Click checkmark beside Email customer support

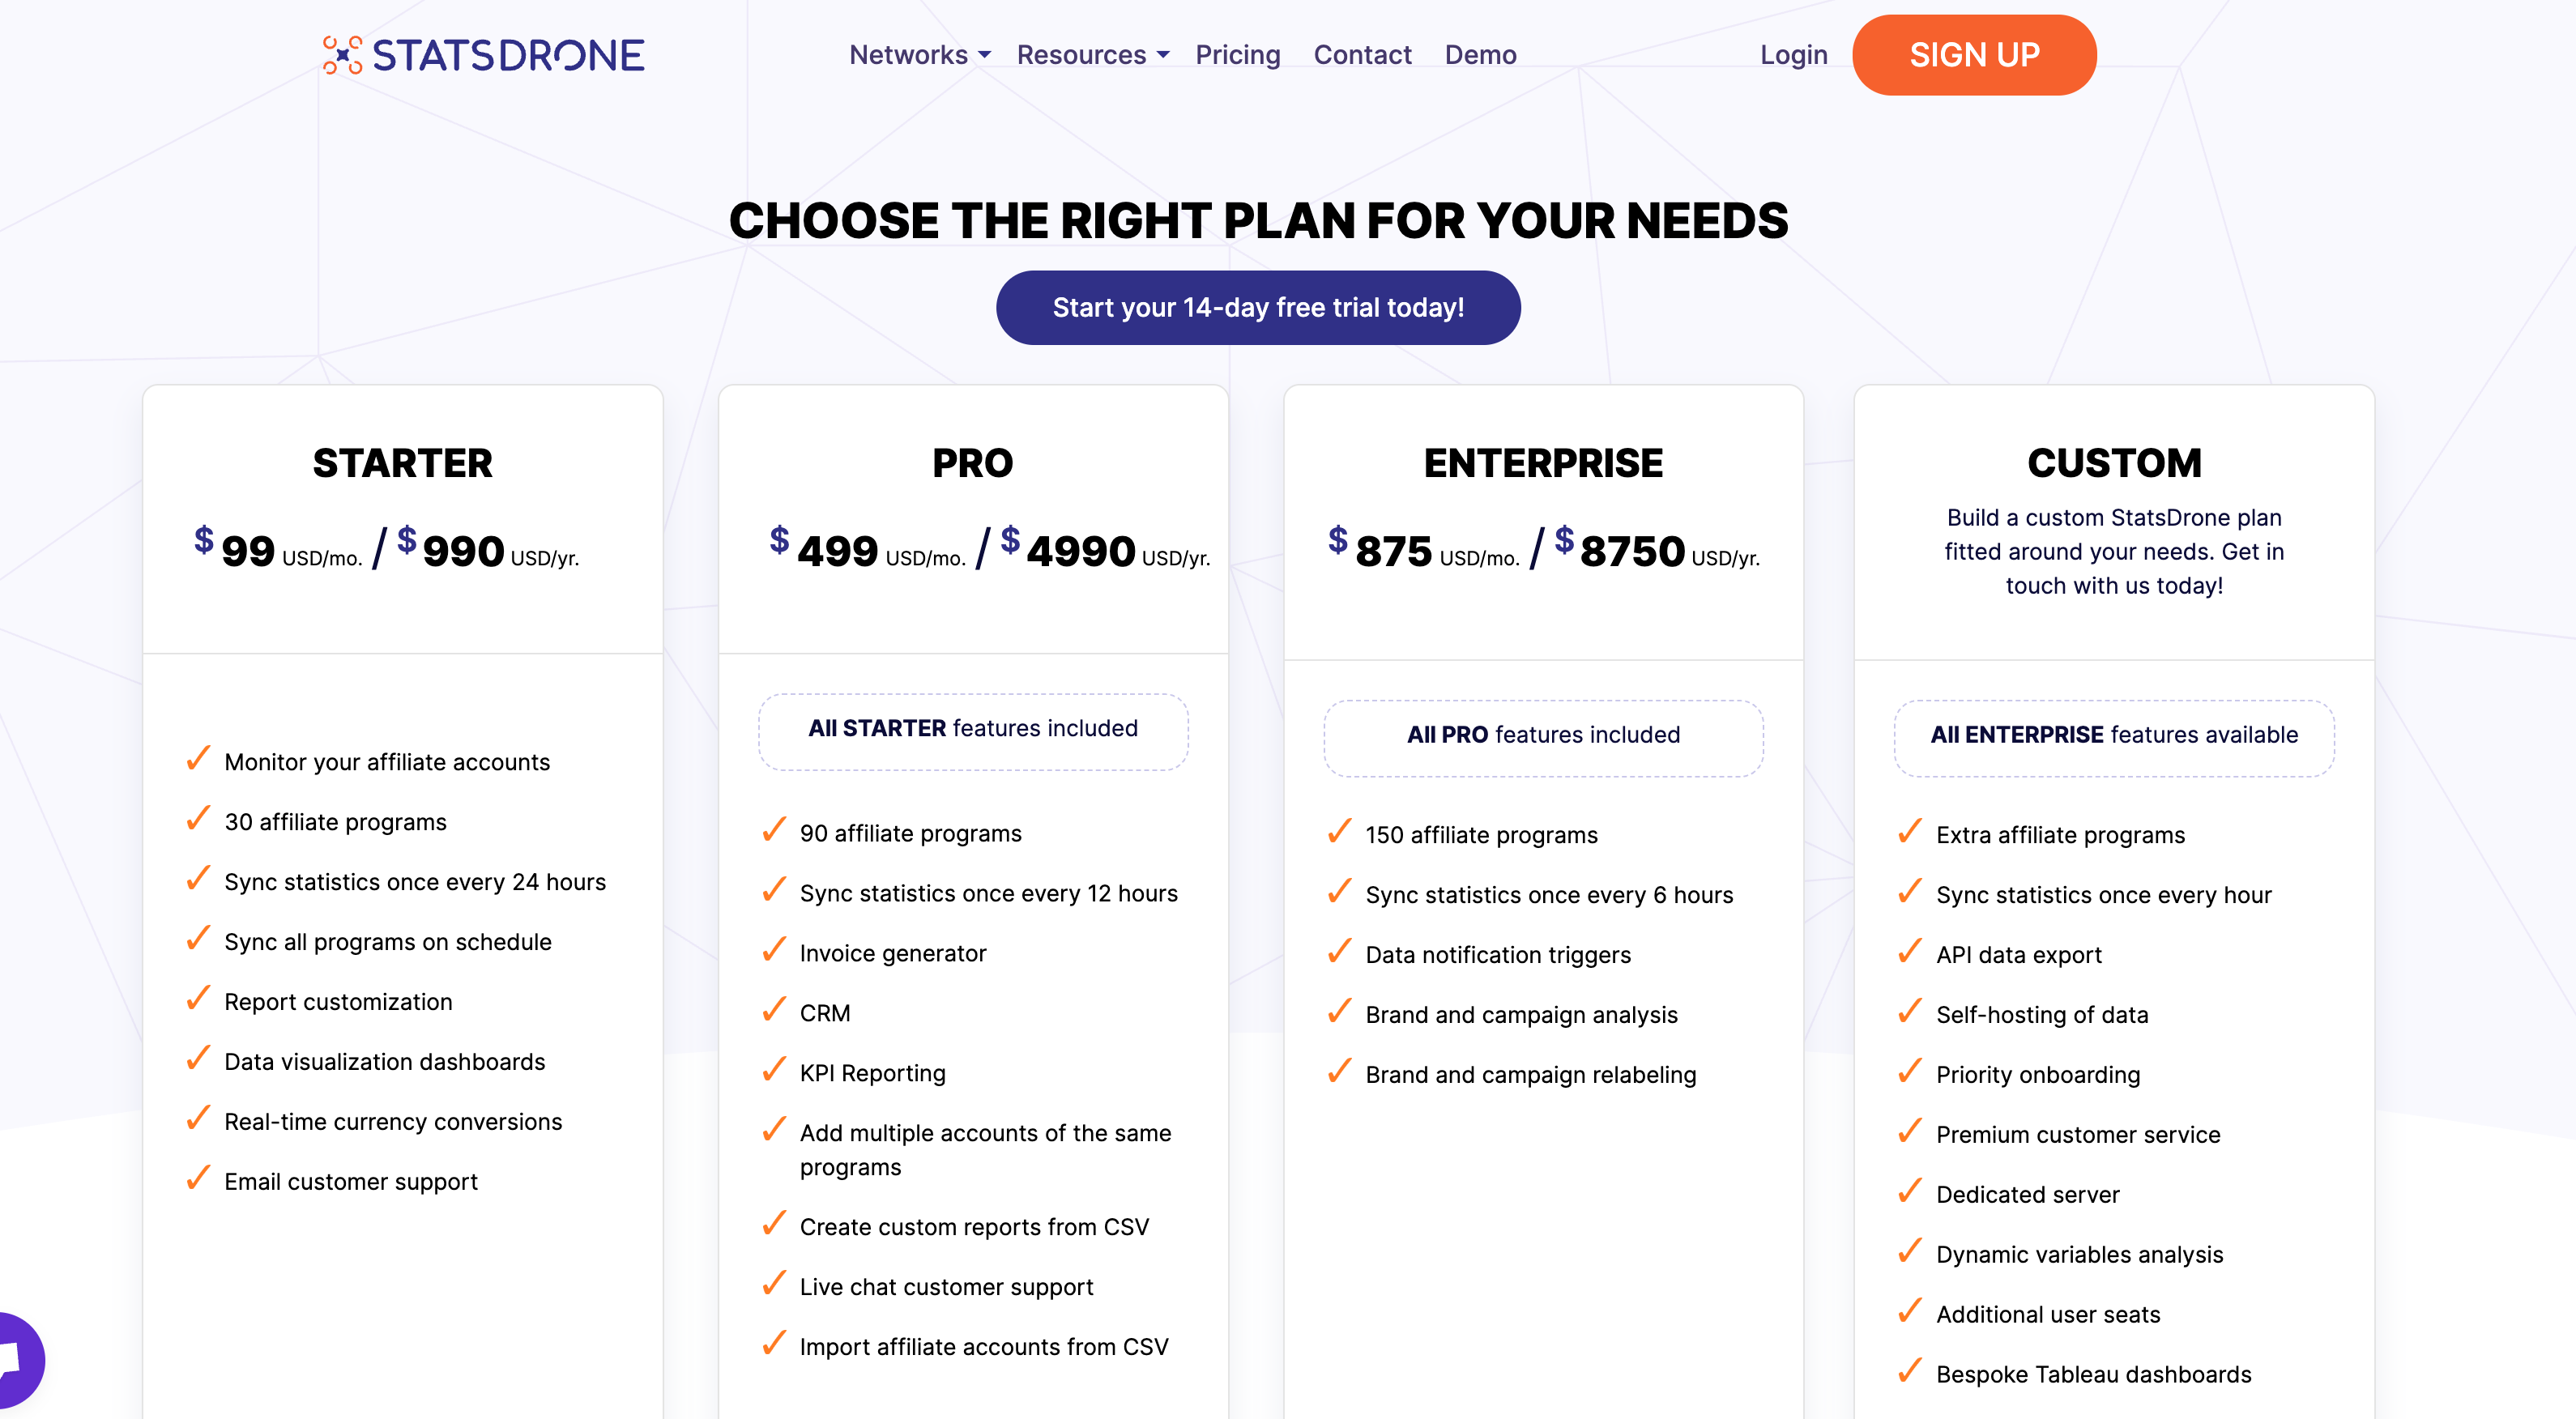tap(198, 1179)
